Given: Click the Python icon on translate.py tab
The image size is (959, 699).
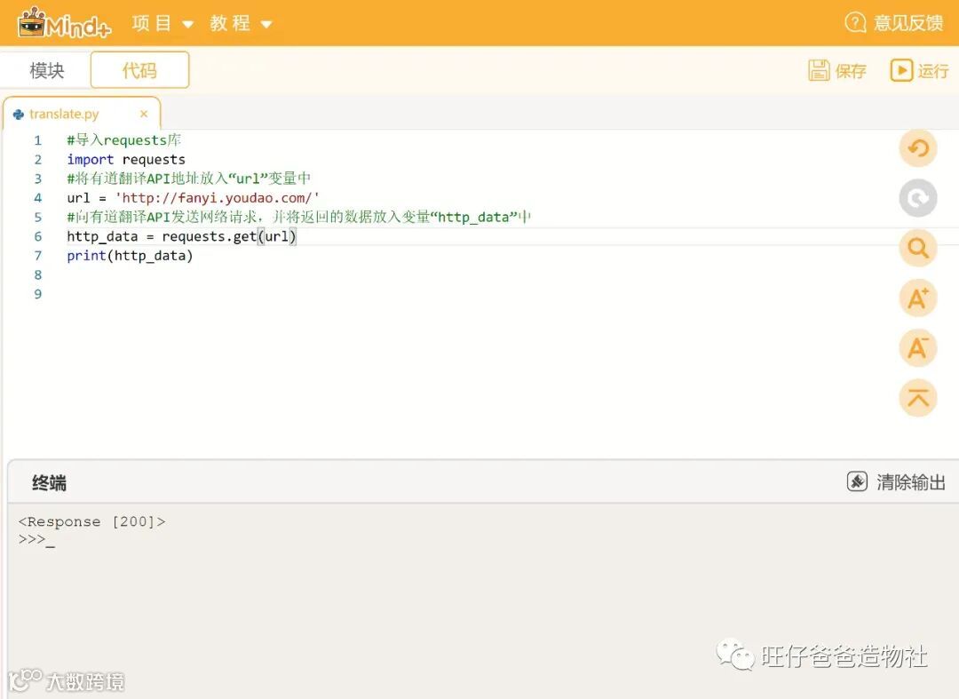Looking at the screenshot, I should tap(19, 115).
